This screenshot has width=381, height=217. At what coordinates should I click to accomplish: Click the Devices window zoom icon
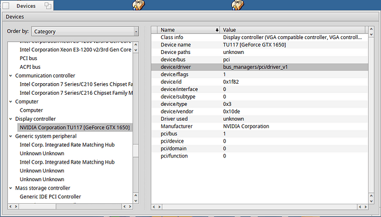pos(48,6)
